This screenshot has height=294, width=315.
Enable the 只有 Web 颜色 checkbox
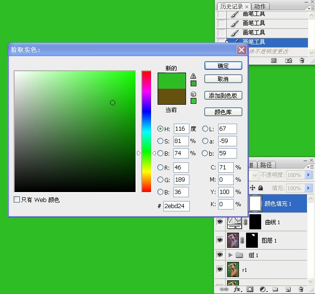coord(17,200)
